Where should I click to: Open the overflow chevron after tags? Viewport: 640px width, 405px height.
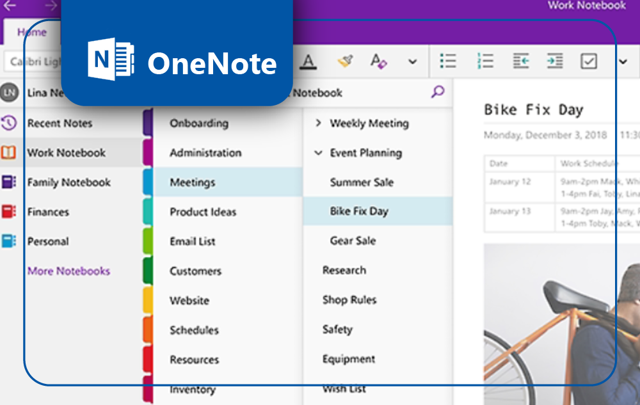click(x=622, y=61)
